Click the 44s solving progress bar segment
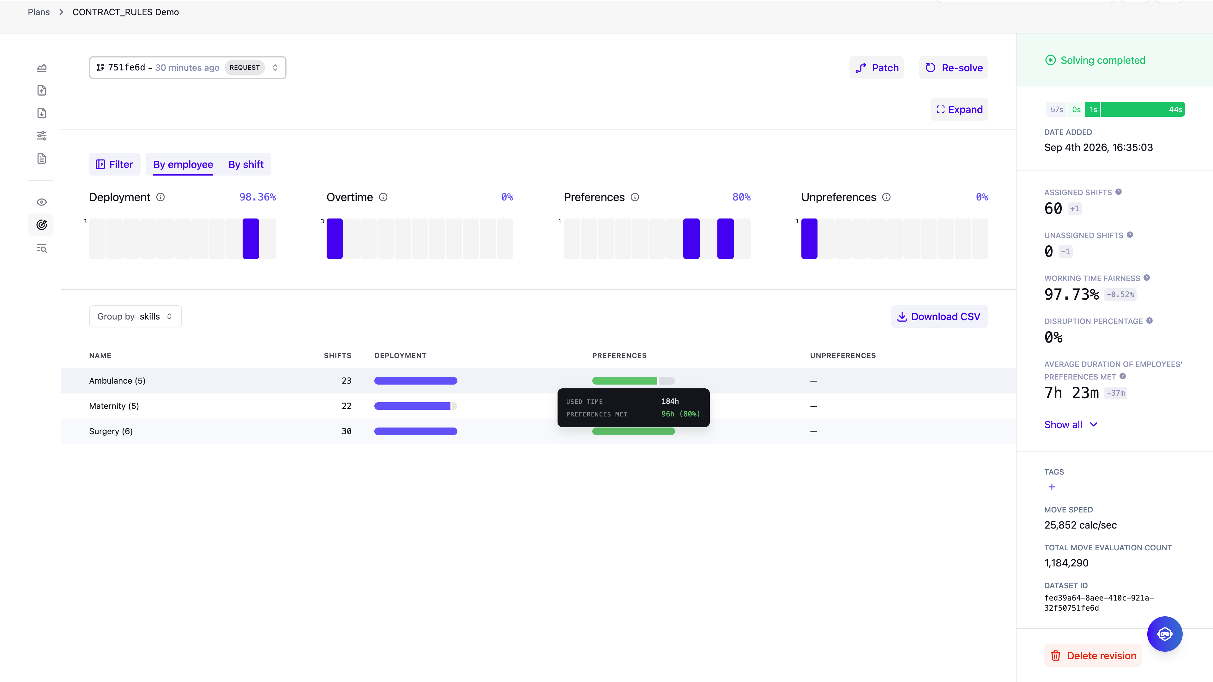Image resolution: width=1213 pixels, height=682 pixels. (x=1143, y=109)
